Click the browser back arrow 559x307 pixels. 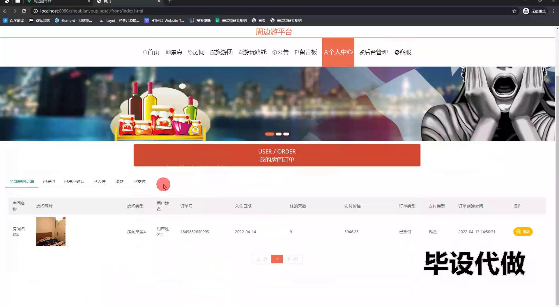click(x=5, y=11)
